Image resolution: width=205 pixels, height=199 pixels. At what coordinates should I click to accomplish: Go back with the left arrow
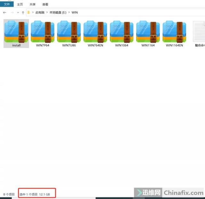5,13
